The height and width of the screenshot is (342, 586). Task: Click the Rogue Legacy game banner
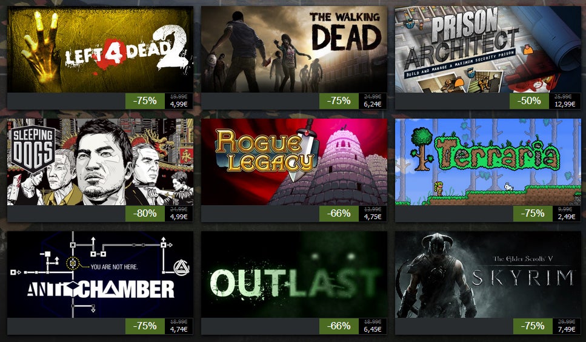tap(294, 162)
